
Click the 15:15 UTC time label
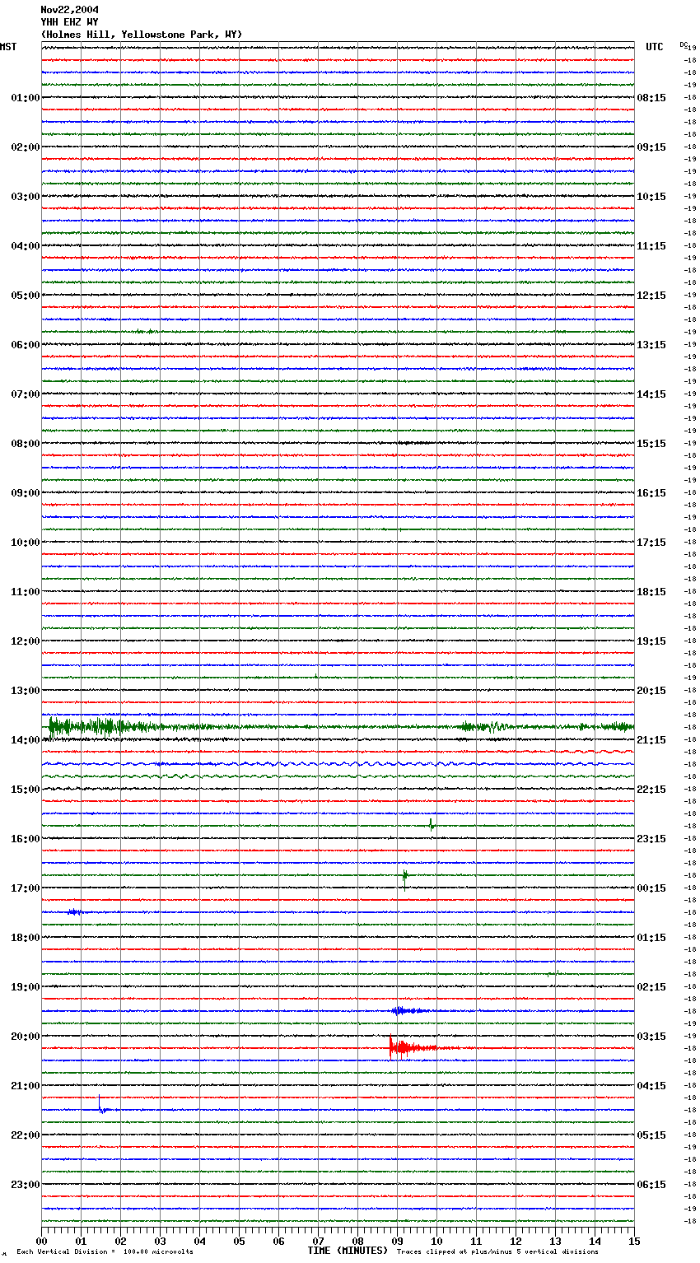(x=651, y=444)
